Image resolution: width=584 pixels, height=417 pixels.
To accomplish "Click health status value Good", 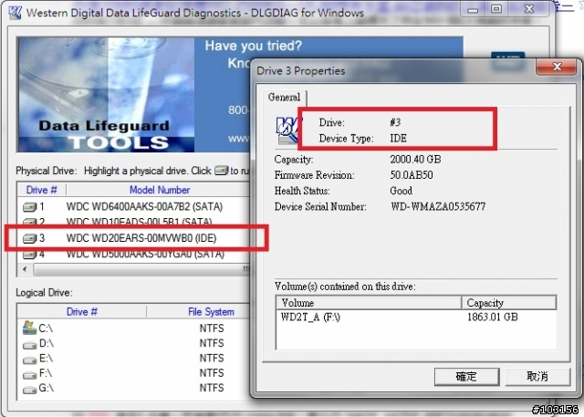I will [x=401, y=191].
